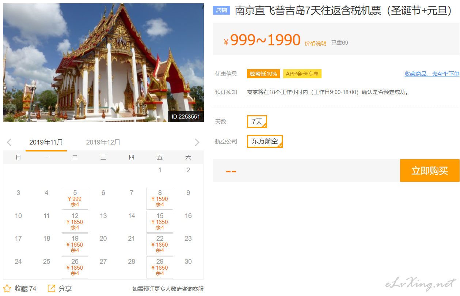Viewport: 460px width, 296px height.
Task: Click the share icon
Action: [x=52, y=288]
